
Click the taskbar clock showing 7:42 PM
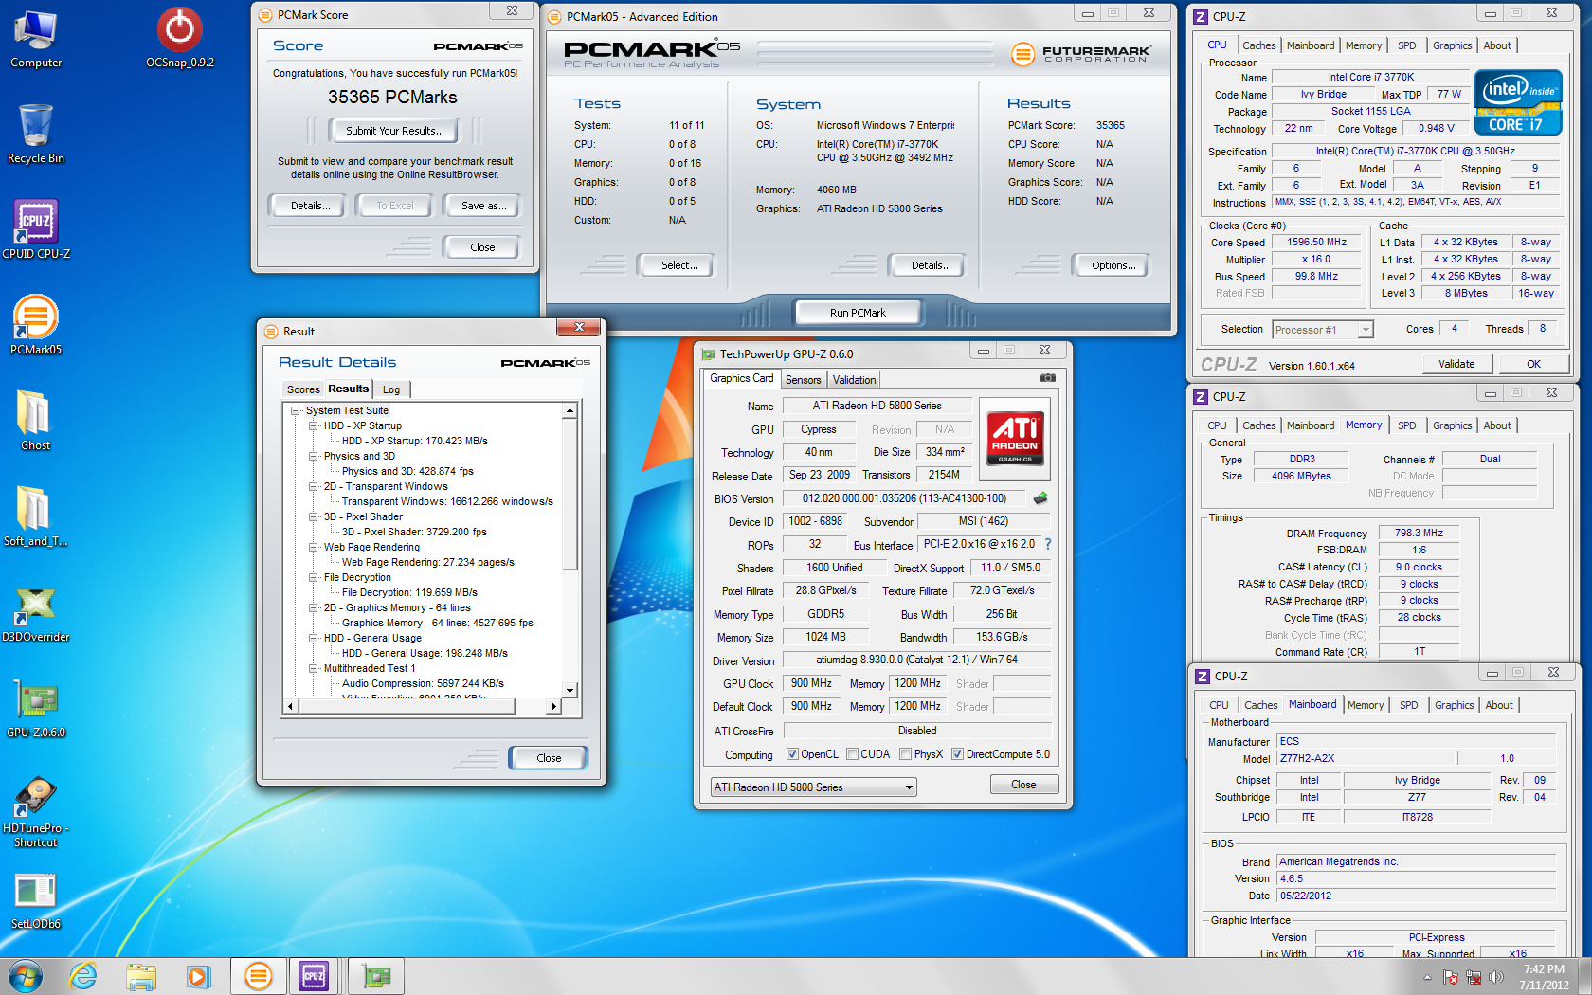1544,977
